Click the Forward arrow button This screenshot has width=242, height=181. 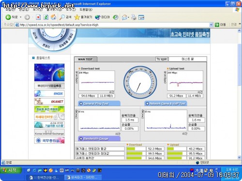click(x=27, y=17)
